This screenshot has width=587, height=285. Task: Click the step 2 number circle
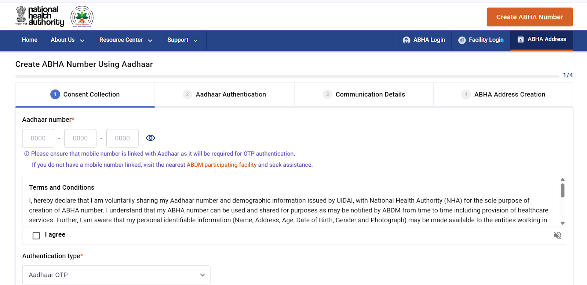point(187,94)
